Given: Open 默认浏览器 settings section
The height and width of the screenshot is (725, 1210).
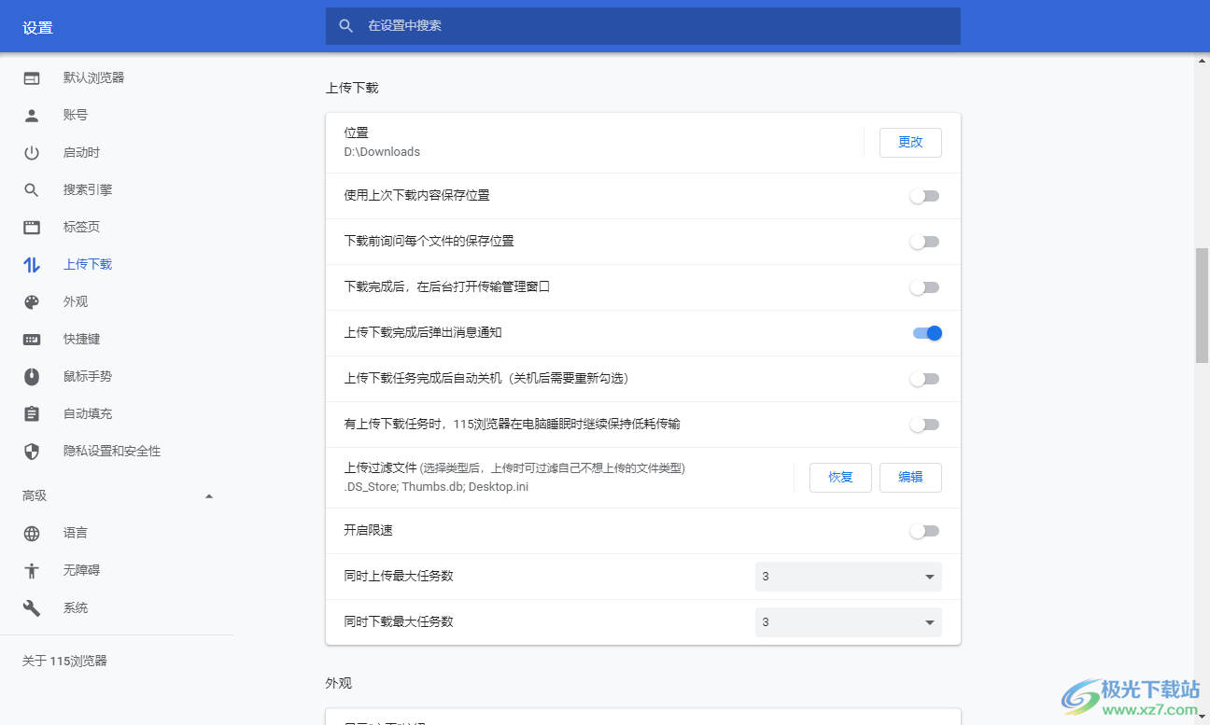Looking at the screenshot, I should coord(93,77).
